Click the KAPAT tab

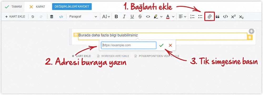(37, 7)
